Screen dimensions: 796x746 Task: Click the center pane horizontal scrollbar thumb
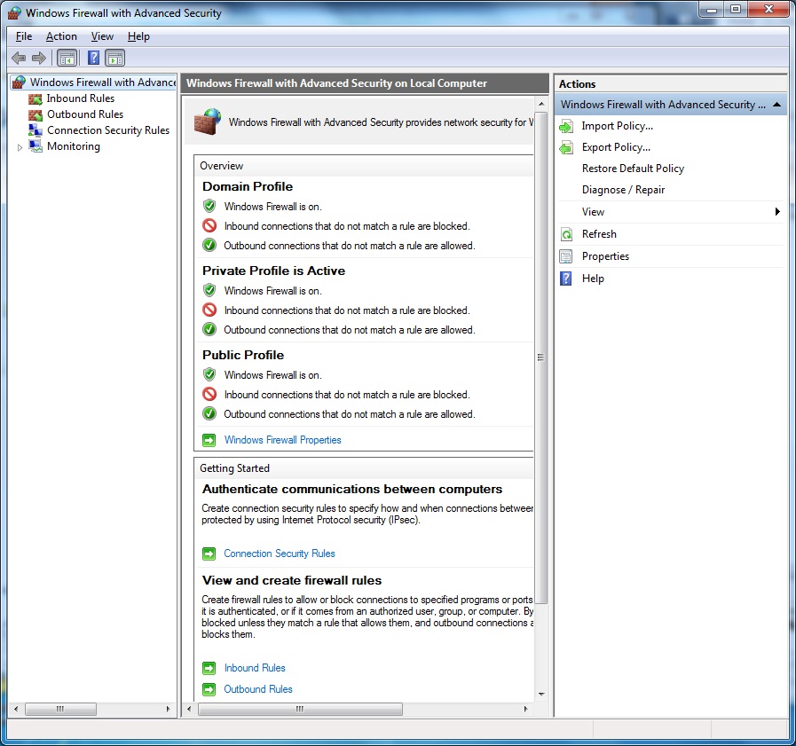[x=300, y=709]
